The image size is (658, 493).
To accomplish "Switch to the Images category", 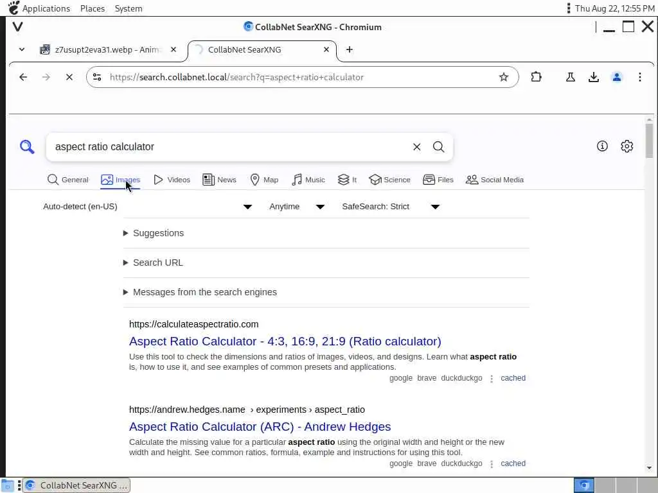I will [x=120, y=180].
